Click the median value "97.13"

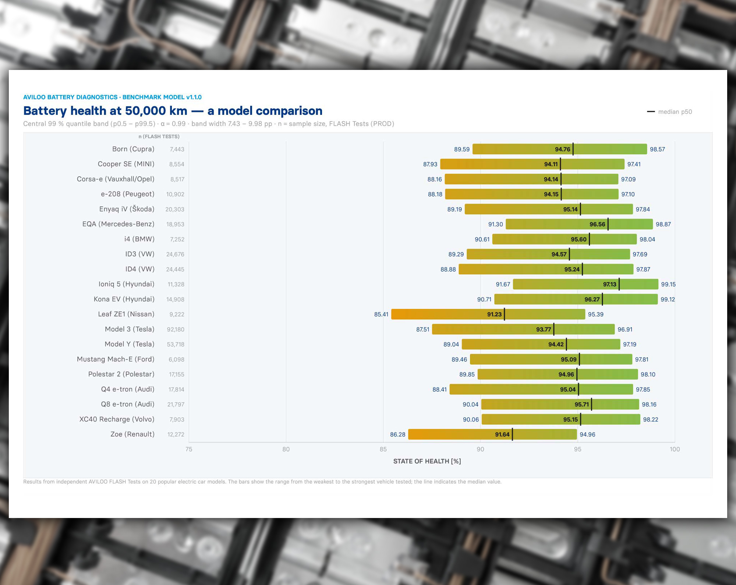[x=609, y=284]
